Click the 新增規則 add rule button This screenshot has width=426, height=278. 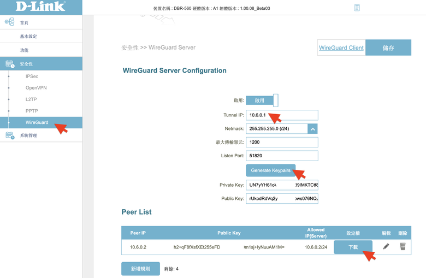tap(140, 269)
